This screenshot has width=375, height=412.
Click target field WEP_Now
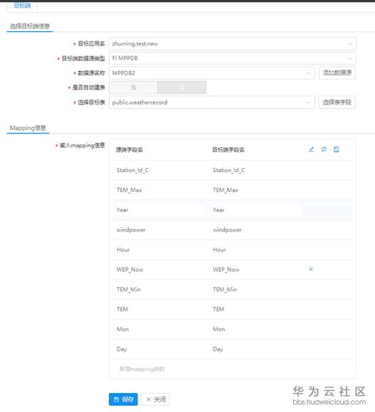tap(226, 270)
